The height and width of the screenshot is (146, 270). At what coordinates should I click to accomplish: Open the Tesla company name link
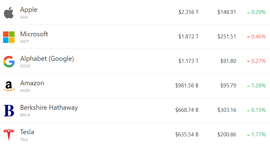tap(27, 132)
